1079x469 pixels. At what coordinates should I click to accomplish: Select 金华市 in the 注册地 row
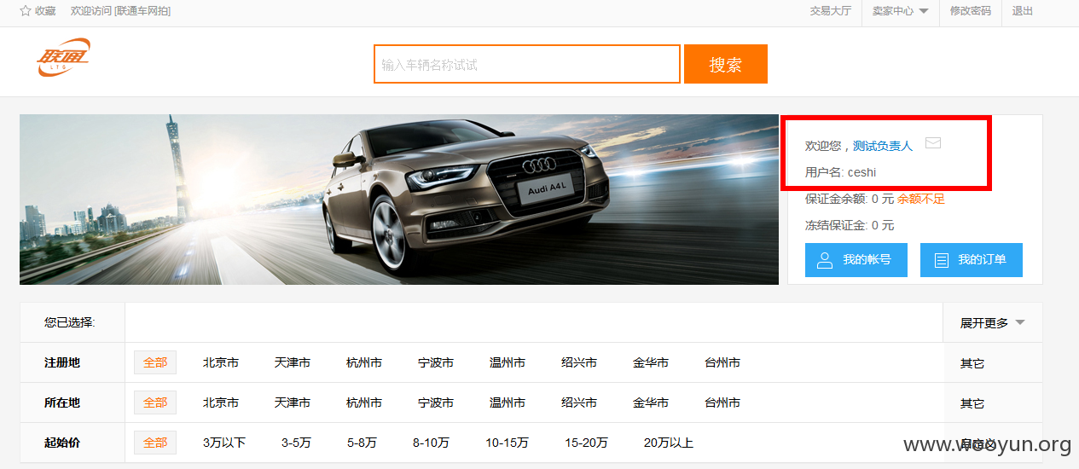point(651,362)
